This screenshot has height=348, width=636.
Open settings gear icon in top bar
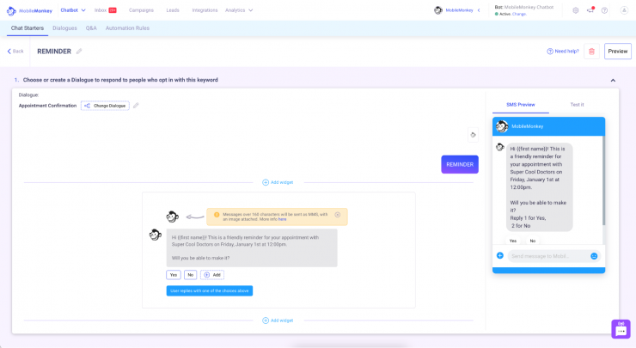coord(576,10)
